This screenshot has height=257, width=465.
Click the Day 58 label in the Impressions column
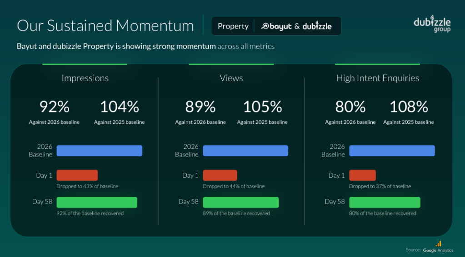pos(42,202)
